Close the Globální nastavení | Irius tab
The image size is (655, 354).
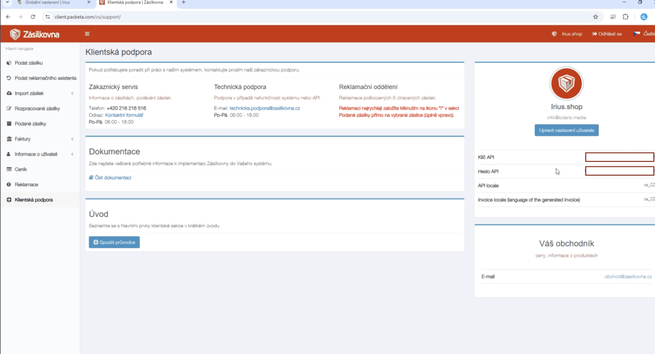89,3
